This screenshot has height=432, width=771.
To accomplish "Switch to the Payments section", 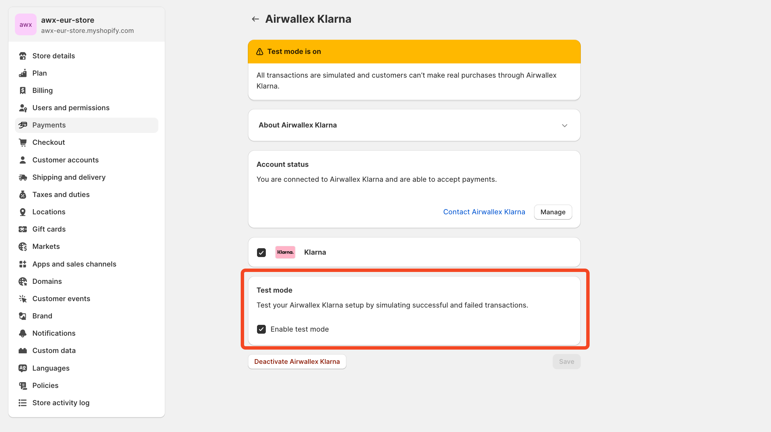I will tap(49, 125).
